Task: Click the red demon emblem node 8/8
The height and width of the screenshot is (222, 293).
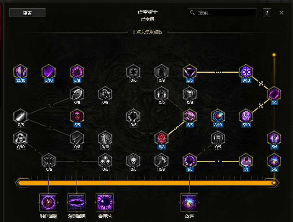Action: click(161, 138)
